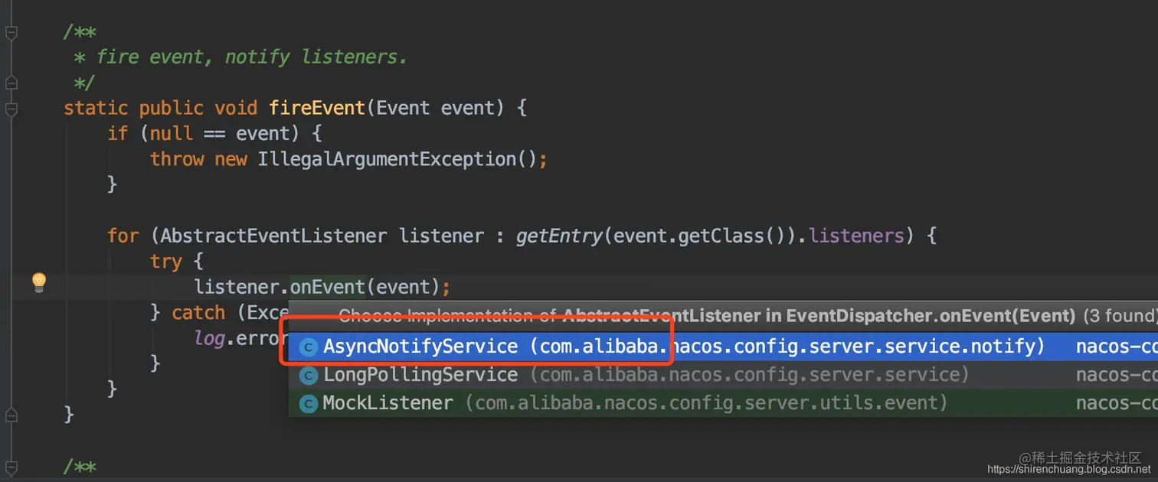Pick MockListener implementation in the popup
Screen dimensions: 1158x482
point(723,402)
